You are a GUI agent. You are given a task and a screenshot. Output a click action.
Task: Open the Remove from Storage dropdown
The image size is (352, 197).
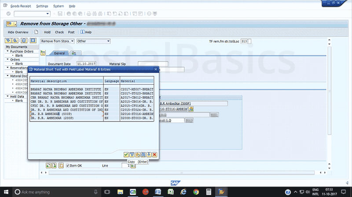(x=57, y=41)
